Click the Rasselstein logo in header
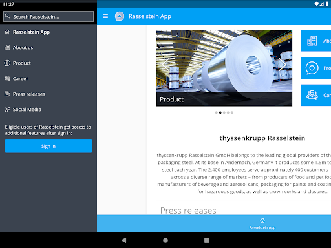The height and width of the screenshot is (248, 331). pos(120,16)
